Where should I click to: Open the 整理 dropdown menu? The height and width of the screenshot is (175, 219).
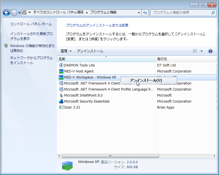[x=66, y=51]
